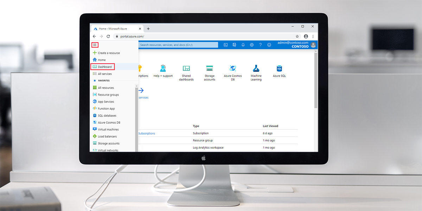Collapse the portal hamburger menu
The width and height of the screenshot is (422, 211).
point(95,45)
